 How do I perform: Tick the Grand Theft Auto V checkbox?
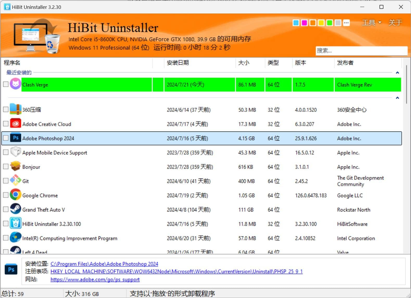[6, 209]
